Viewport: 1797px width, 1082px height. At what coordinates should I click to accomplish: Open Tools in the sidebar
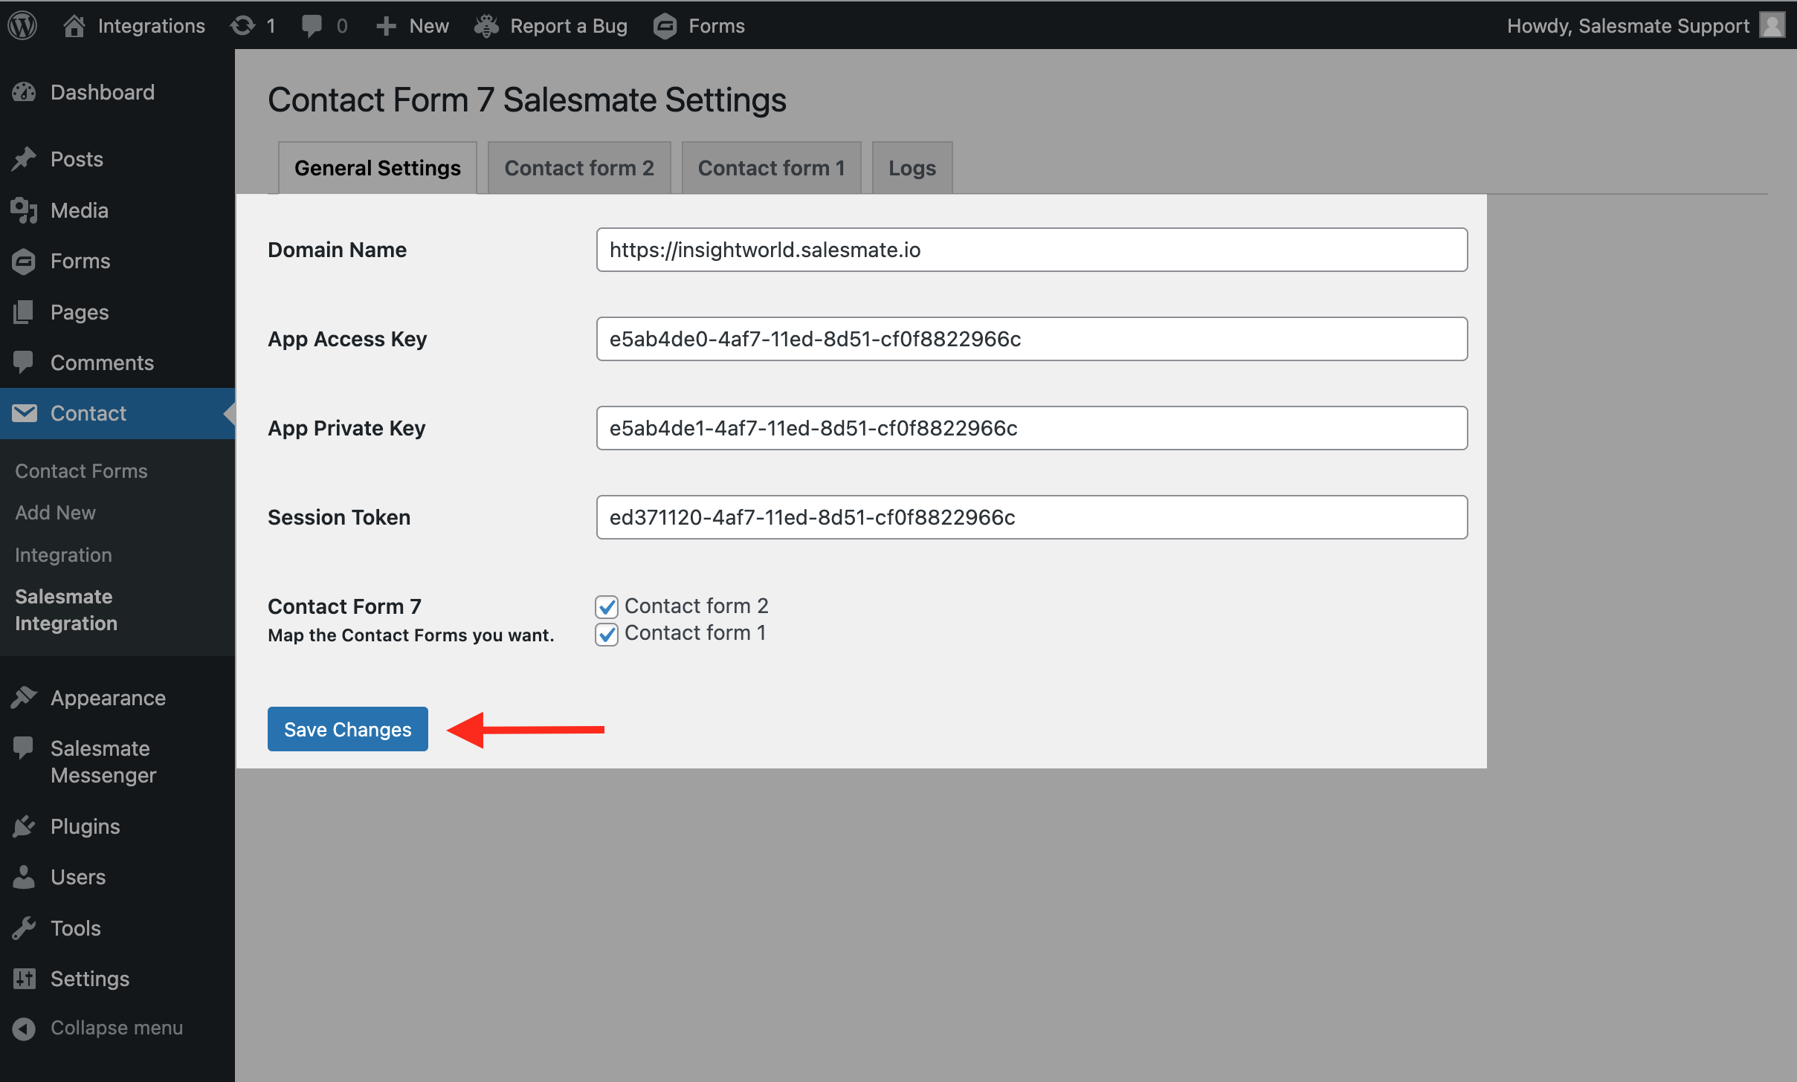[x=76, y=928]
